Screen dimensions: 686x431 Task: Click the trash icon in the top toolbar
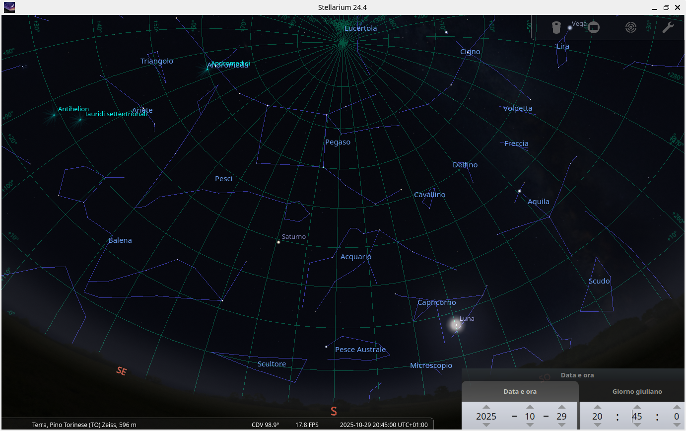[x=556, y=27]
